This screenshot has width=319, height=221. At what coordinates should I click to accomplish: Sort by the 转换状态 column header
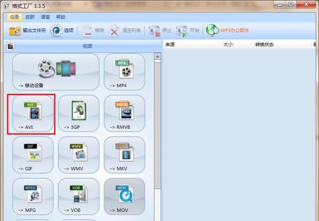click(282, 45)
